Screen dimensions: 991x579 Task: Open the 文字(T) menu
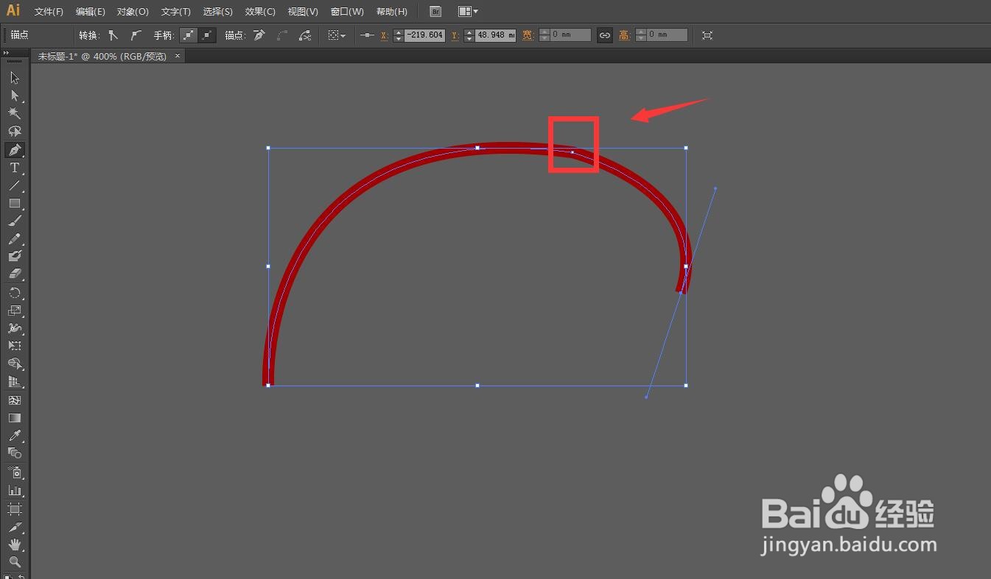[x=175, y=12]
